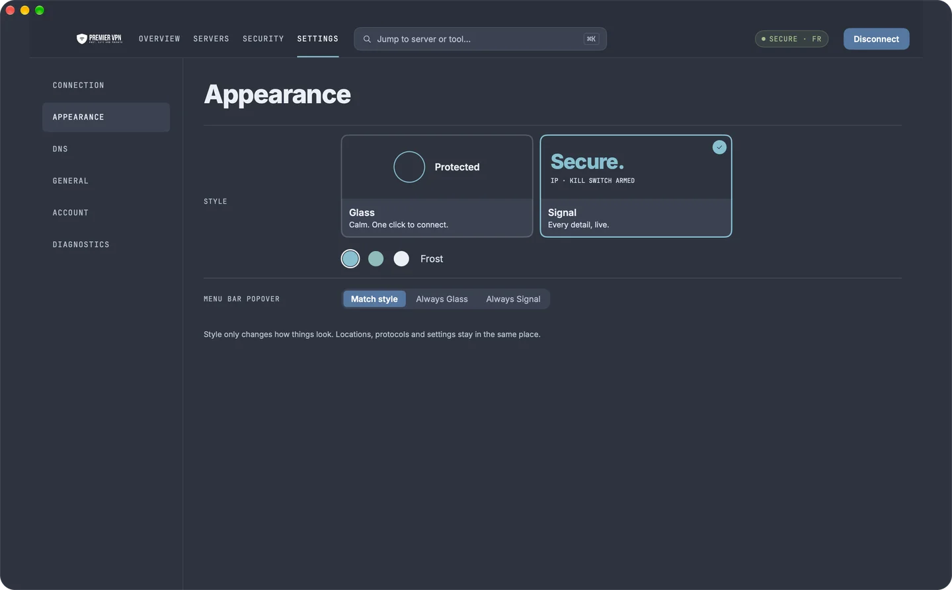Choose the Signal style card
This screenshot has width=952, height=590.
tap(636, 186)
